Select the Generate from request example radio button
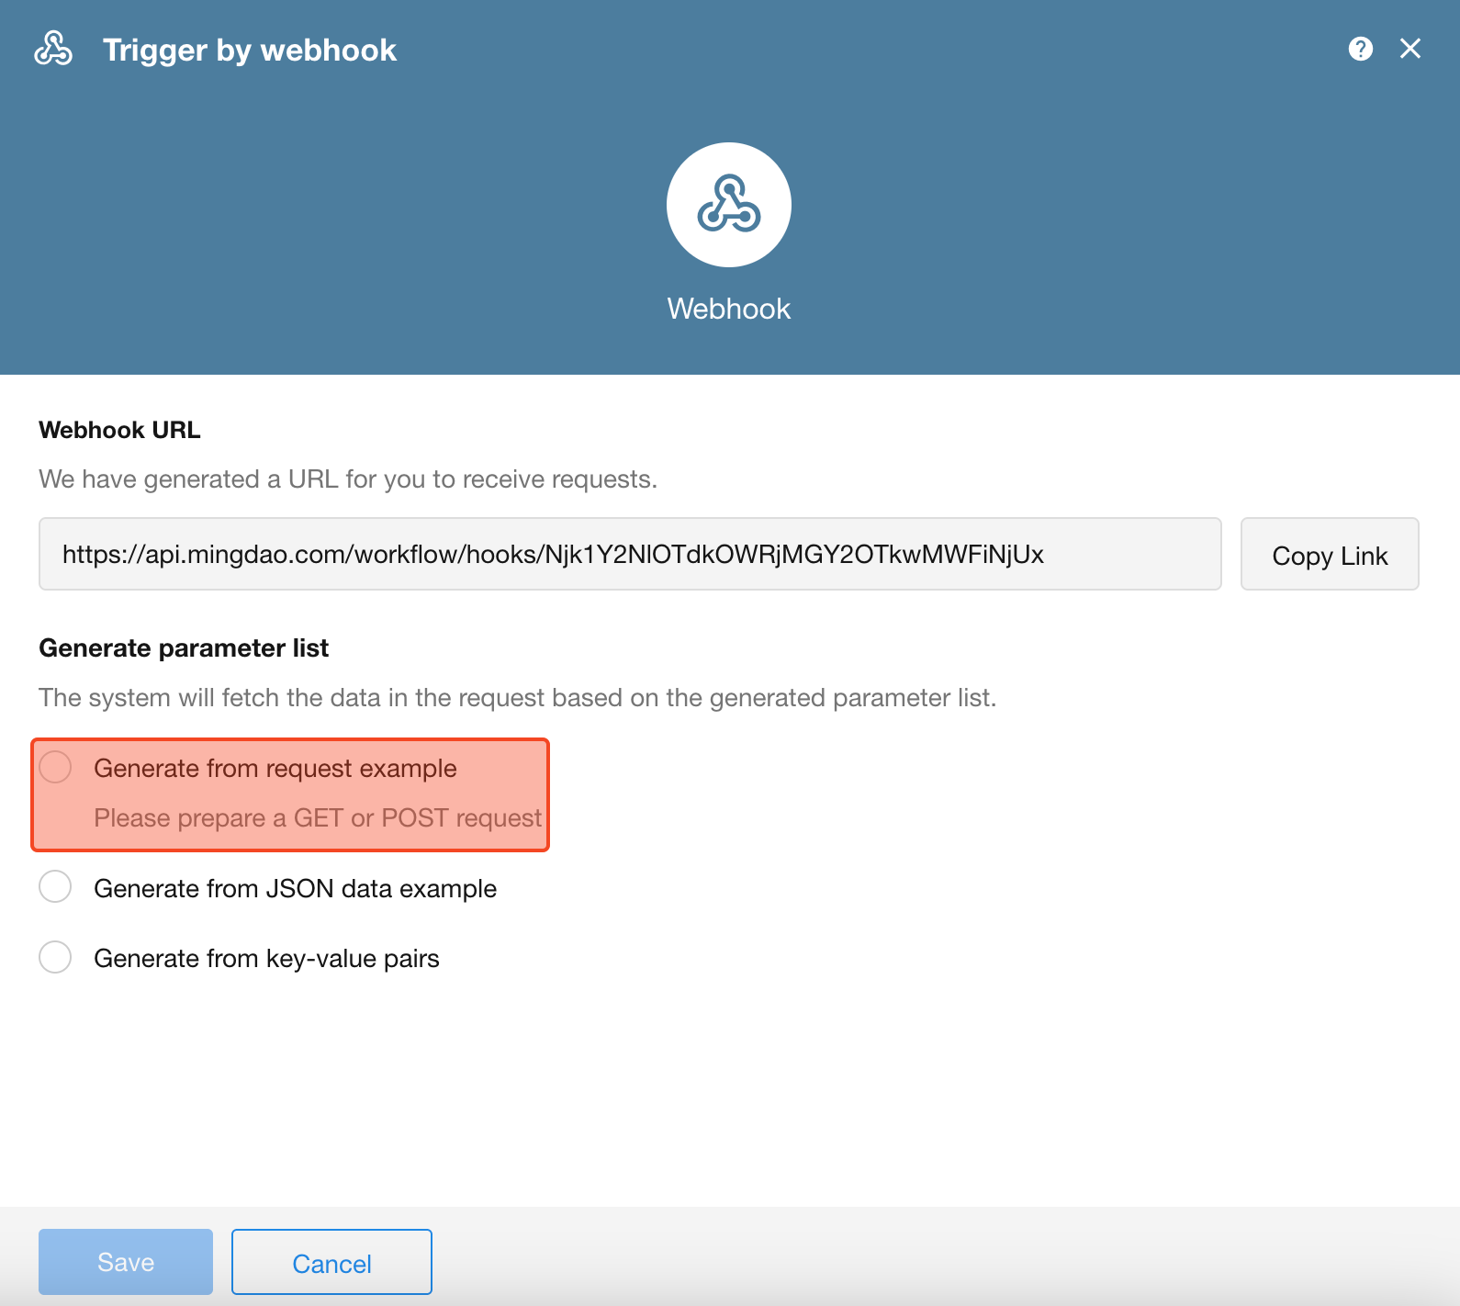The image size is (1460, 1306). pos(55,767)
